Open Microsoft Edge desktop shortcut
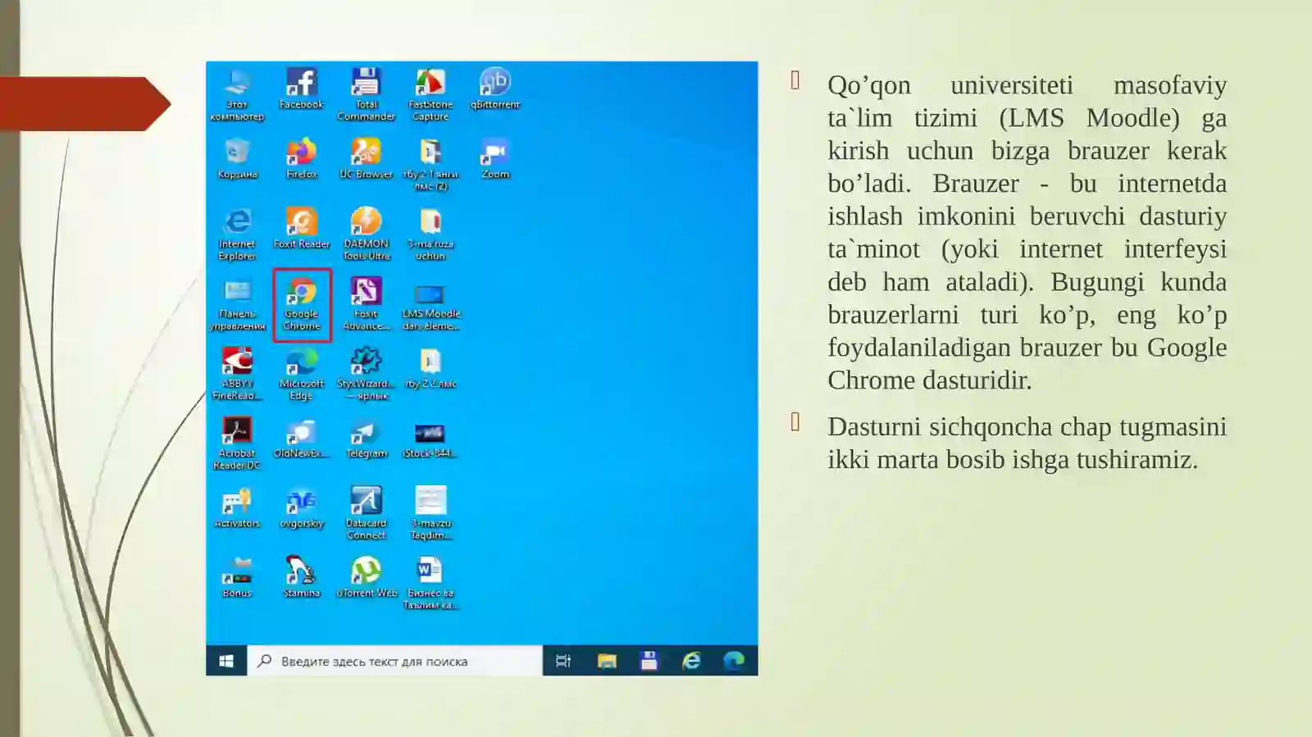1312x737 pixels. click(x=301, y=373)
